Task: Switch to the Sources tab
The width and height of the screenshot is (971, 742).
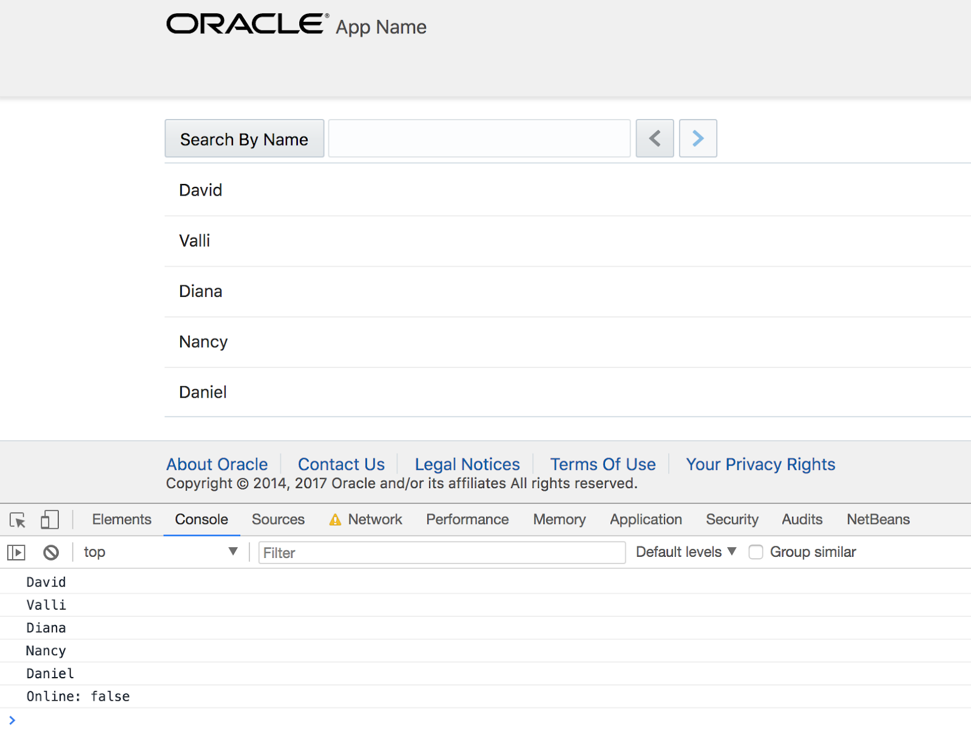Action: pos(278,520)
